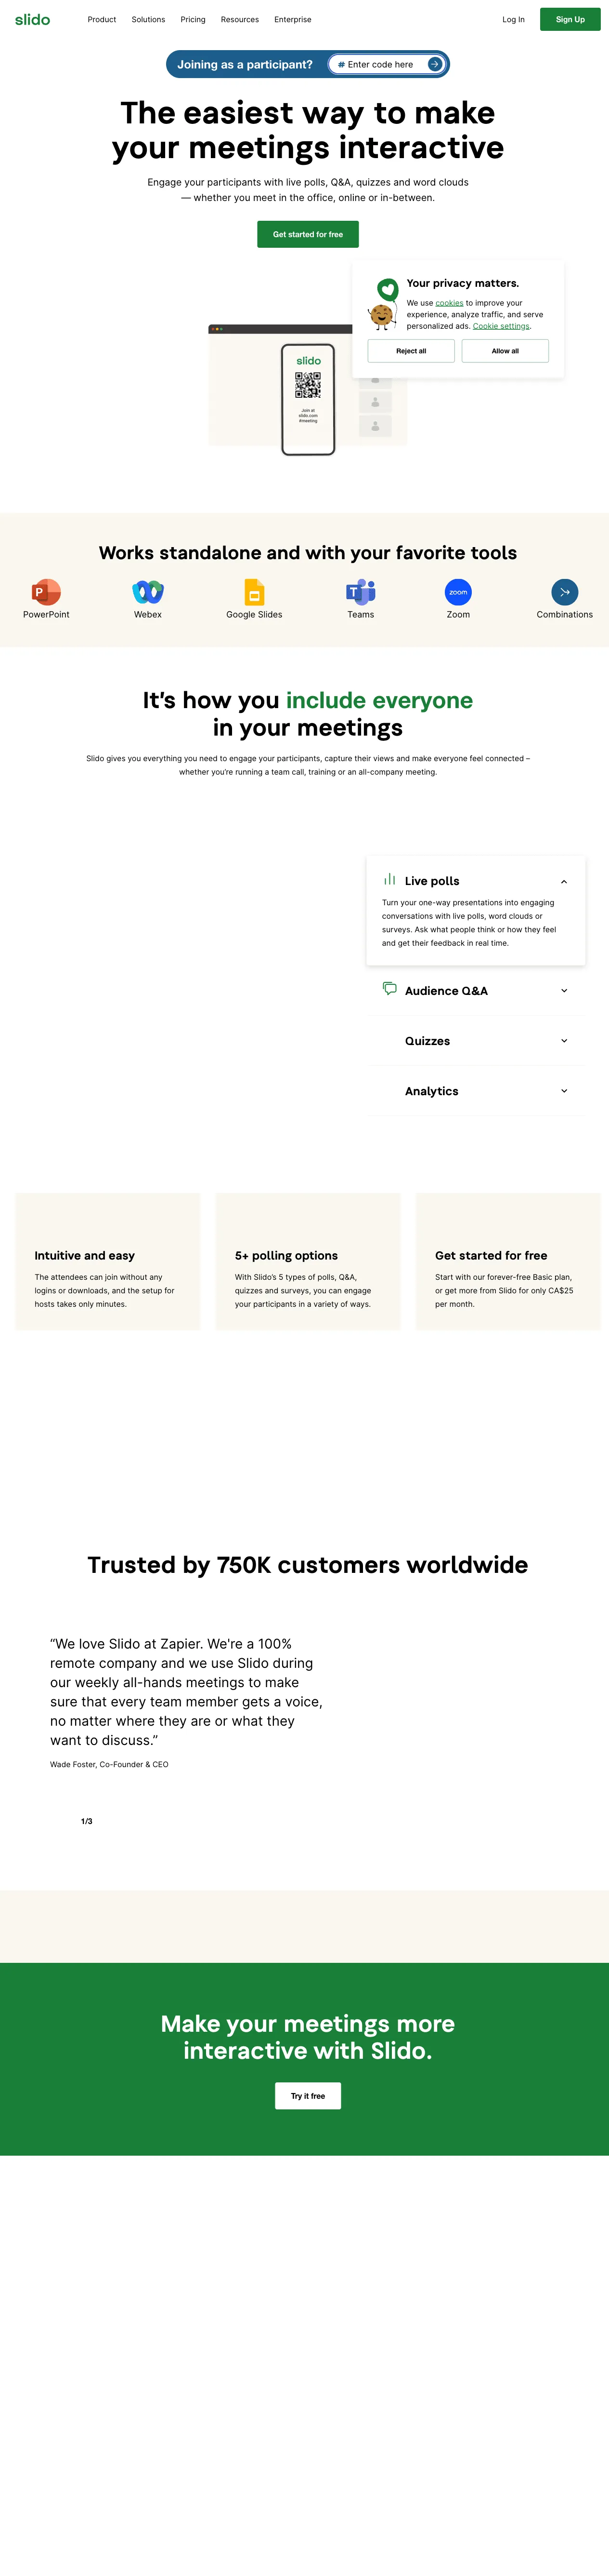Open the Solutions menu
The height and width of the screenshot is (2576, 609).
[148, 20]
